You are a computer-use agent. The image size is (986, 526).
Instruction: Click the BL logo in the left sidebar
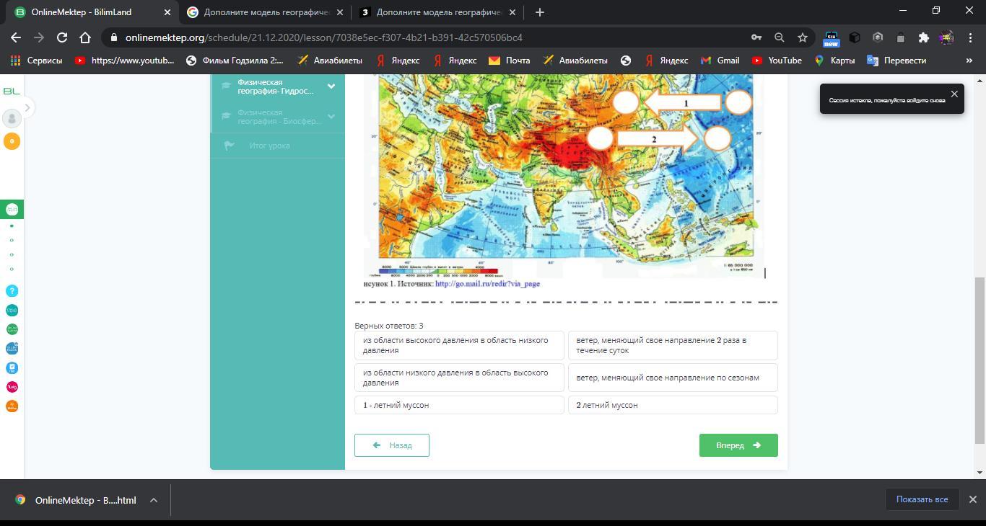coord(12,91)
